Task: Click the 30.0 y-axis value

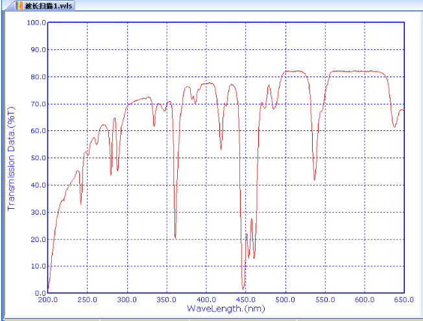Action: coord(38,212)
